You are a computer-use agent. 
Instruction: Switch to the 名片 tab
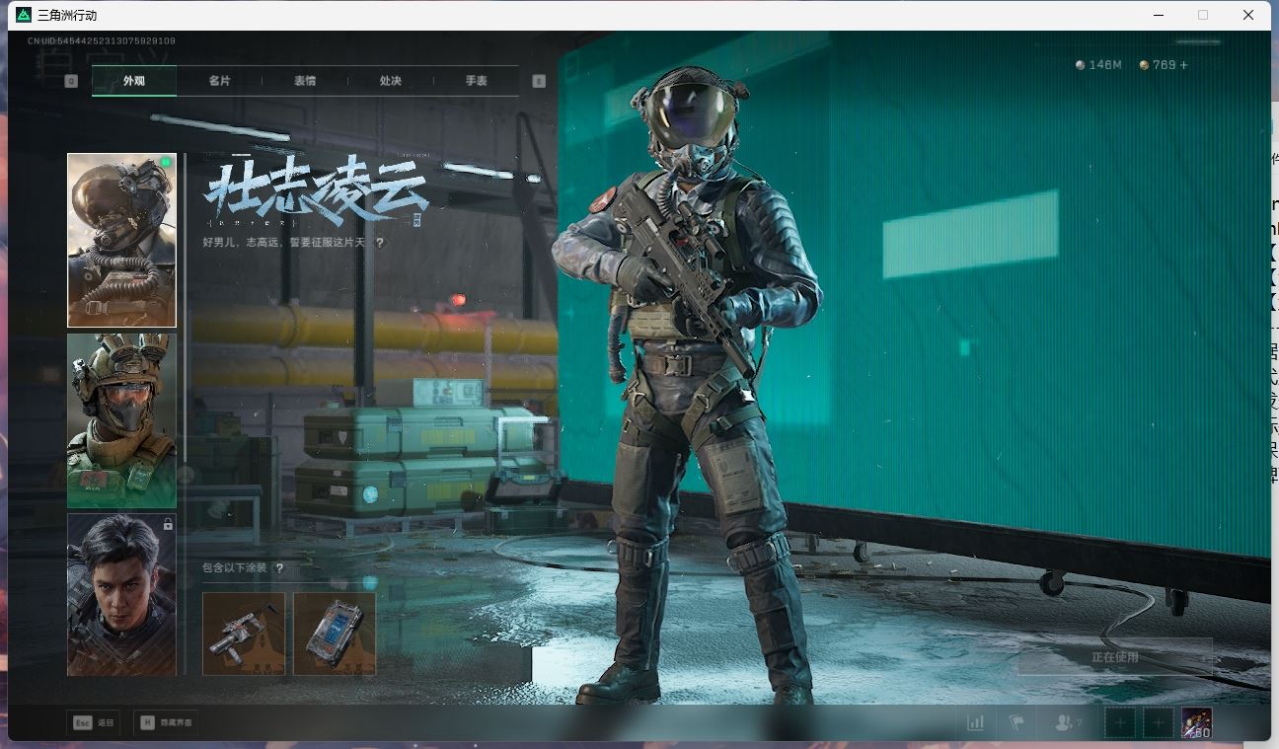click(219, 81)
